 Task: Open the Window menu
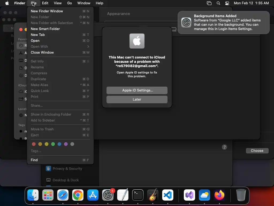(x=84, y=3)
